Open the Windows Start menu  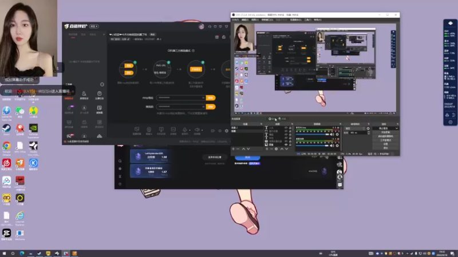[4, 253]
